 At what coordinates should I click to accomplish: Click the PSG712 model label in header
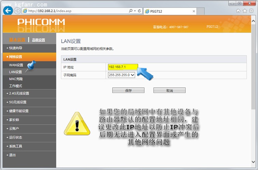(x=212, y=27)
